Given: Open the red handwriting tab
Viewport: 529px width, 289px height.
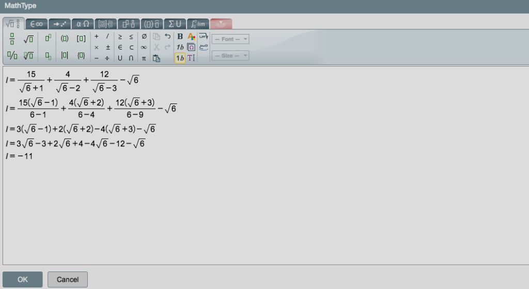Looking at the screenshot, I should (221, 24).
